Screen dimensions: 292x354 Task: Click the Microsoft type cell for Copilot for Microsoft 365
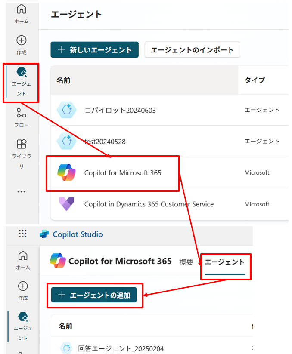coord(257,173)
